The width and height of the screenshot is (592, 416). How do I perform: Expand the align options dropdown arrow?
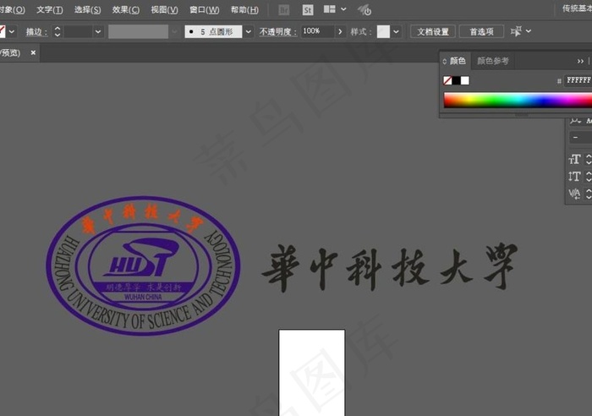coord(529,31)
